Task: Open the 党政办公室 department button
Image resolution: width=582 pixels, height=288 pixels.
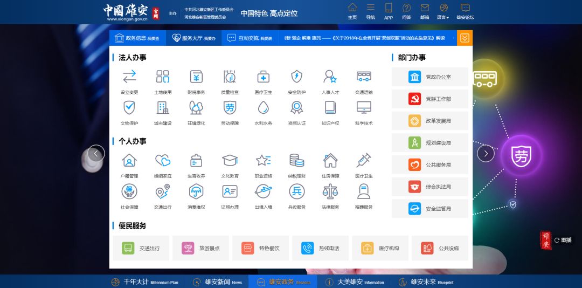Action: pos(430,77)
